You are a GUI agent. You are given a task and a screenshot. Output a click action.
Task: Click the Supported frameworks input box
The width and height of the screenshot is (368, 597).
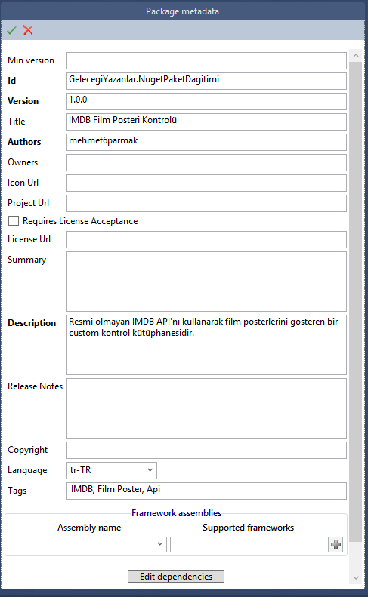pyautogui.click(x=249, y=544)
